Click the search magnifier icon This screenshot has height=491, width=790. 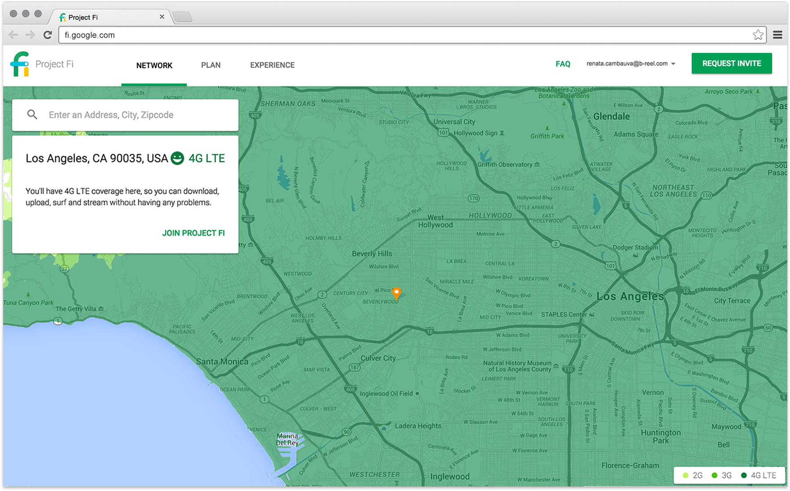click(x=32, y=115)
